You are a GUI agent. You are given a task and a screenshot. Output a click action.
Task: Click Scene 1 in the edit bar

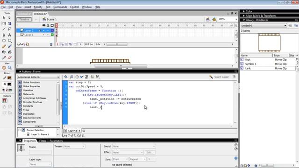point(50,20)
